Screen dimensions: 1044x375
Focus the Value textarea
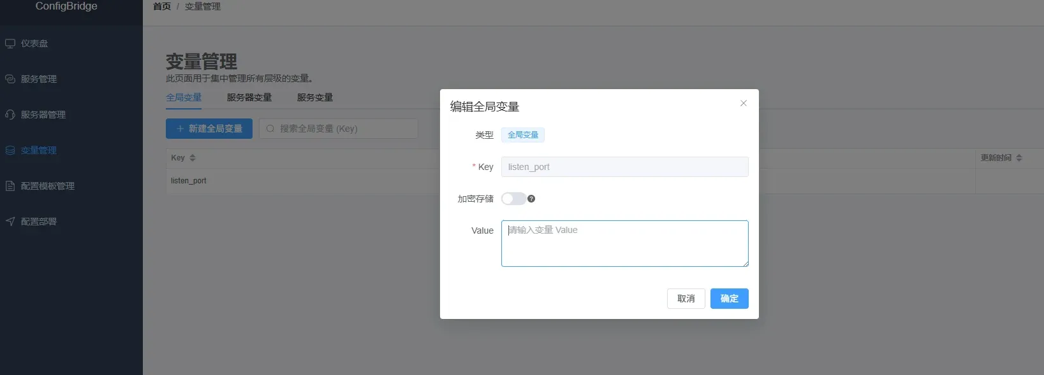click(624, 243)
